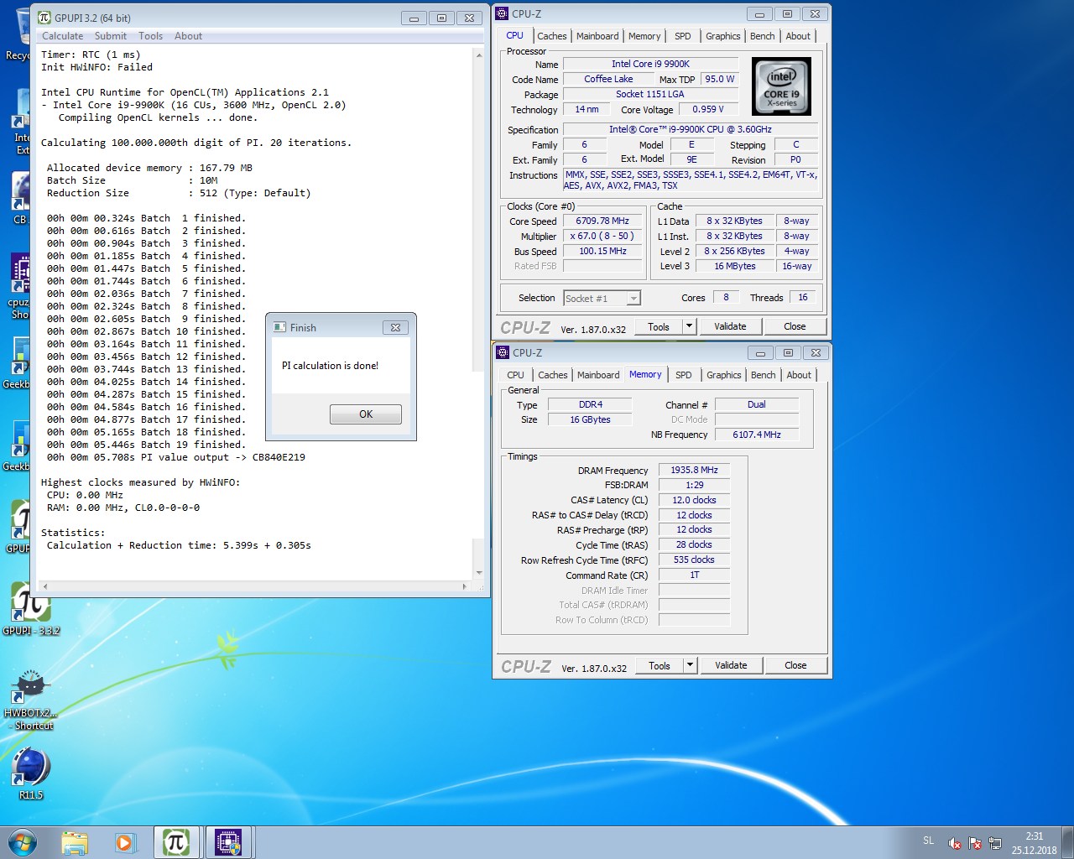Select Mainboard tab in bottom CPU-Z window

(x=598, y=375)
